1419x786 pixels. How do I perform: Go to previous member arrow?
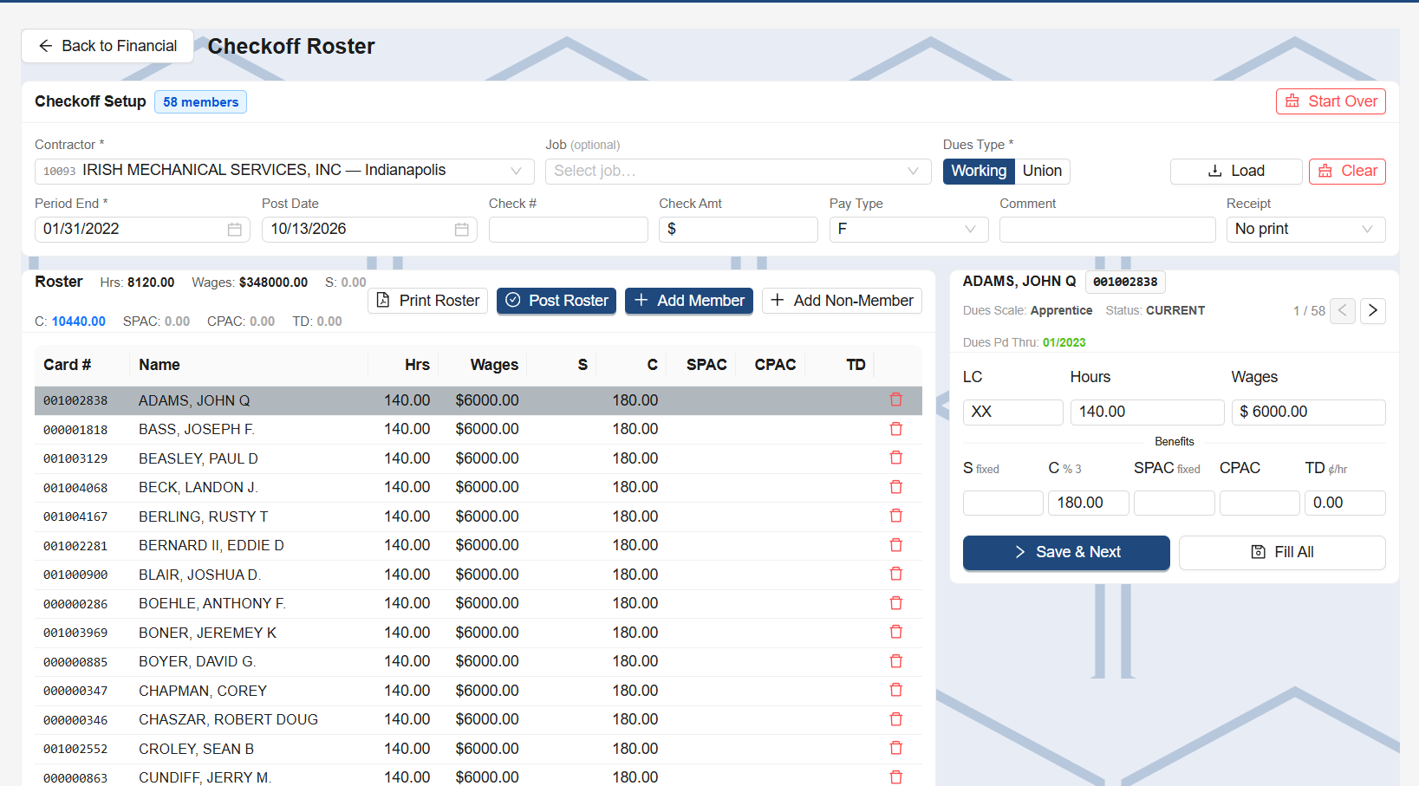coord(1343,310)
